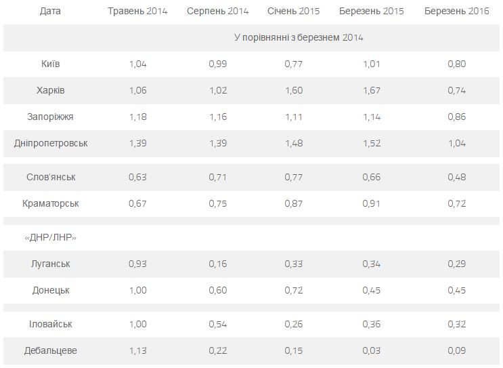Click the "Харків" row label
The width and height of the screenshot is (503, 368).
coord(50,90)
